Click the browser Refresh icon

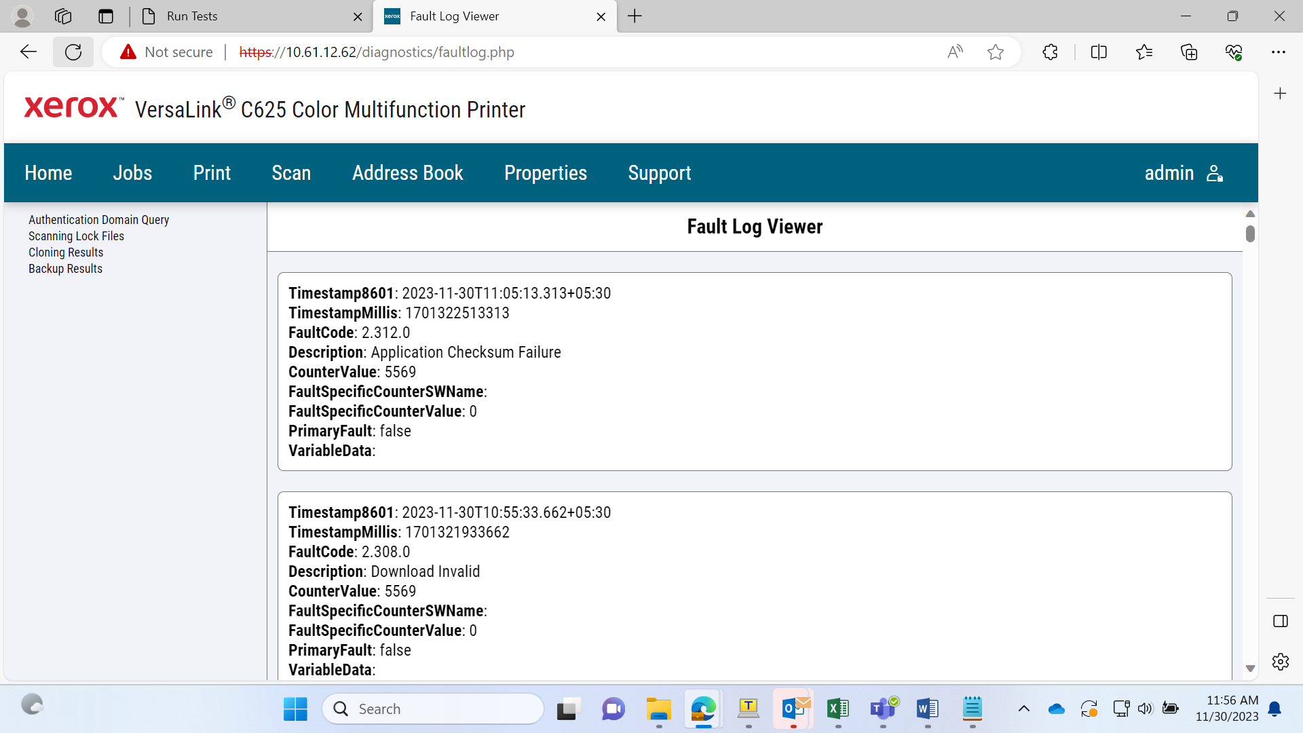coord(73,52)
